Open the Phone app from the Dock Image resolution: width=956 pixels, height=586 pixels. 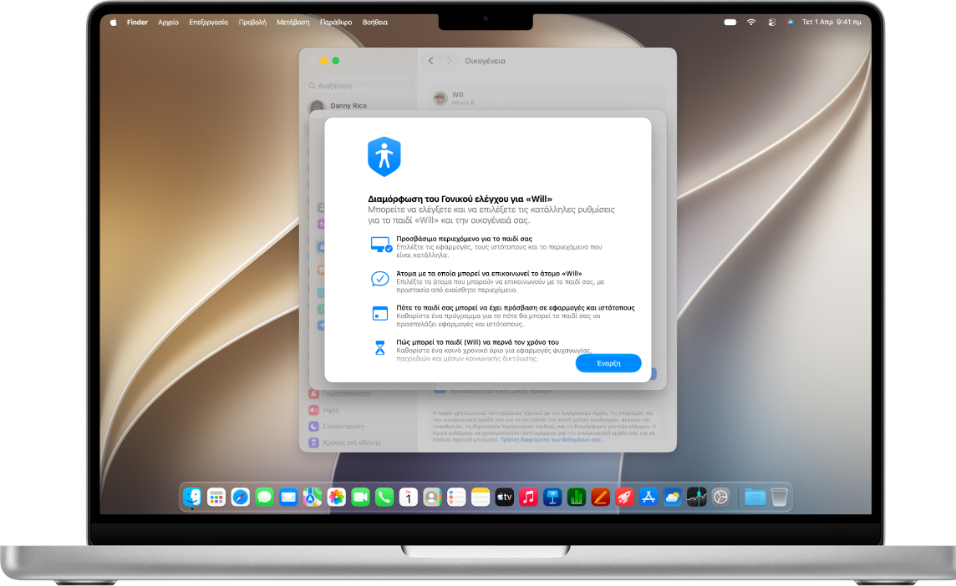[384, 497]
